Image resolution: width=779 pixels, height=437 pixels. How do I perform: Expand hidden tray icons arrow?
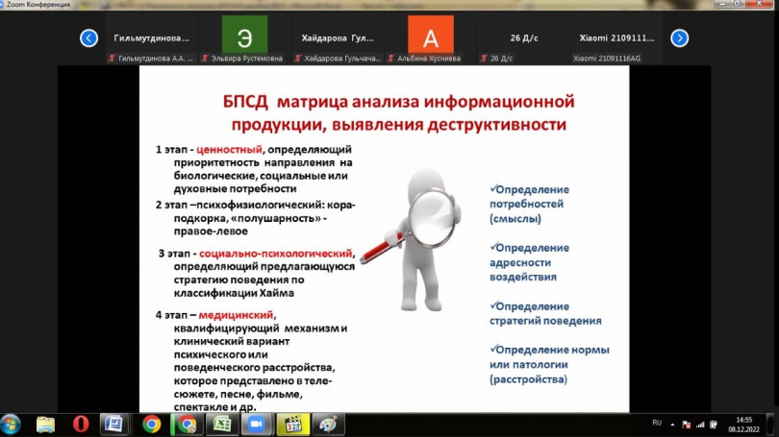pos(672,425)
